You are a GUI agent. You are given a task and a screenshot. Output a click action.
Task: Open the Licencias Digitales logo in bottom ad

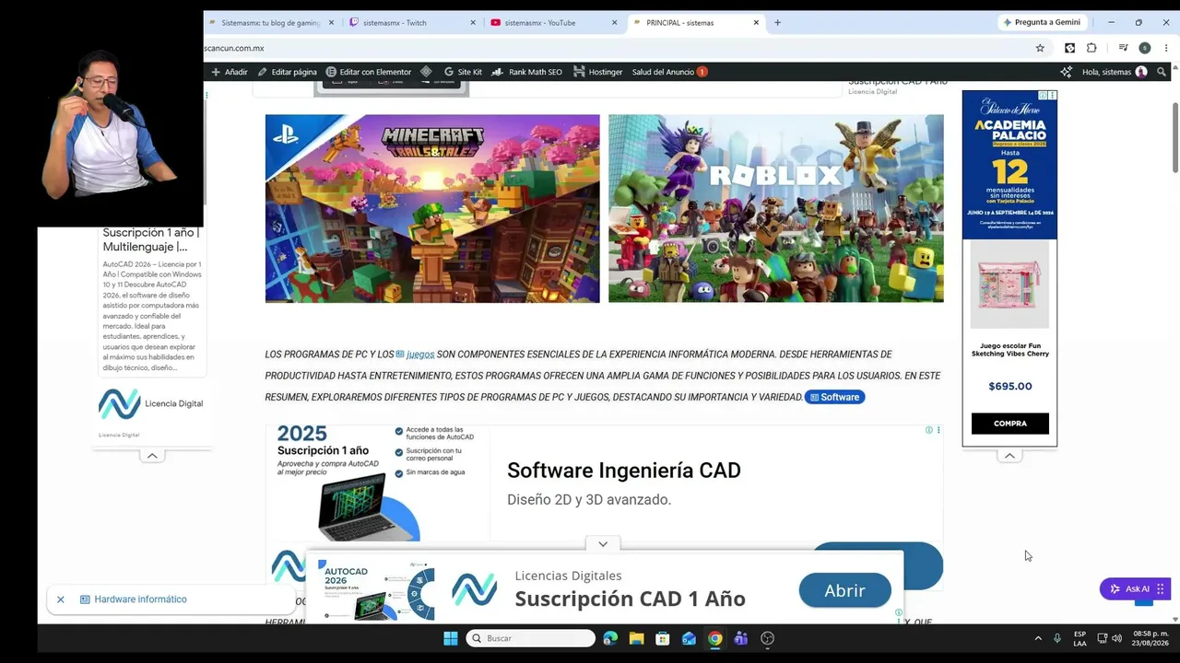(475, 589)
